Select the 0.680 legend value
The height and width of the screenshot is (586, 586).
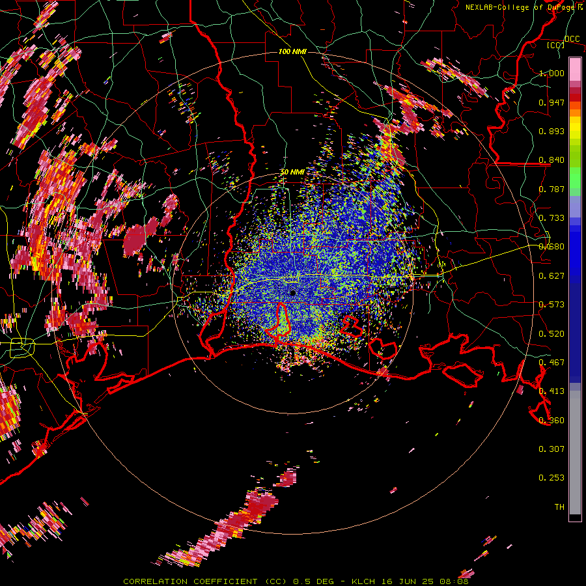(551, 247)
